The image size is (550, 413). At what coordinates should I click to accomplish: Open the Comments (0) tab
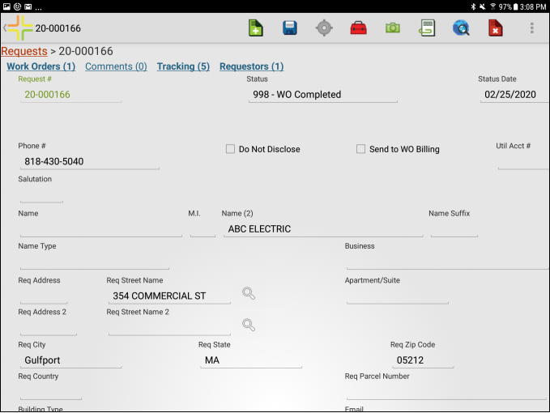click(x=116, y=66)
